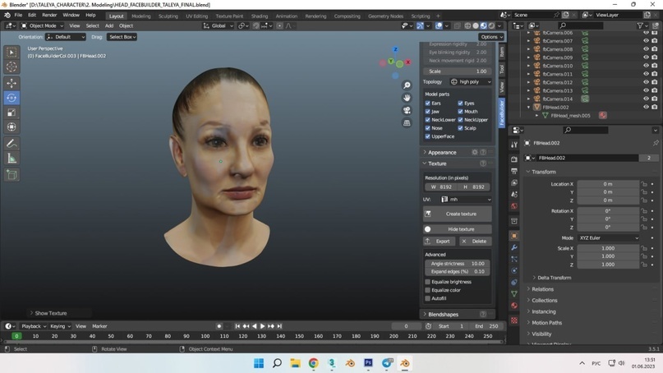Enable the Autofill checkbox
Screen dimensions: 663x373
click(427, 298)
